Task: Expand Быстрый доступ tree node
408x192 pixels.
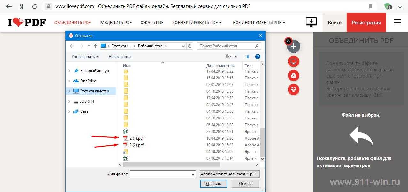Action: pyautogui.click(x=69, y=71)
